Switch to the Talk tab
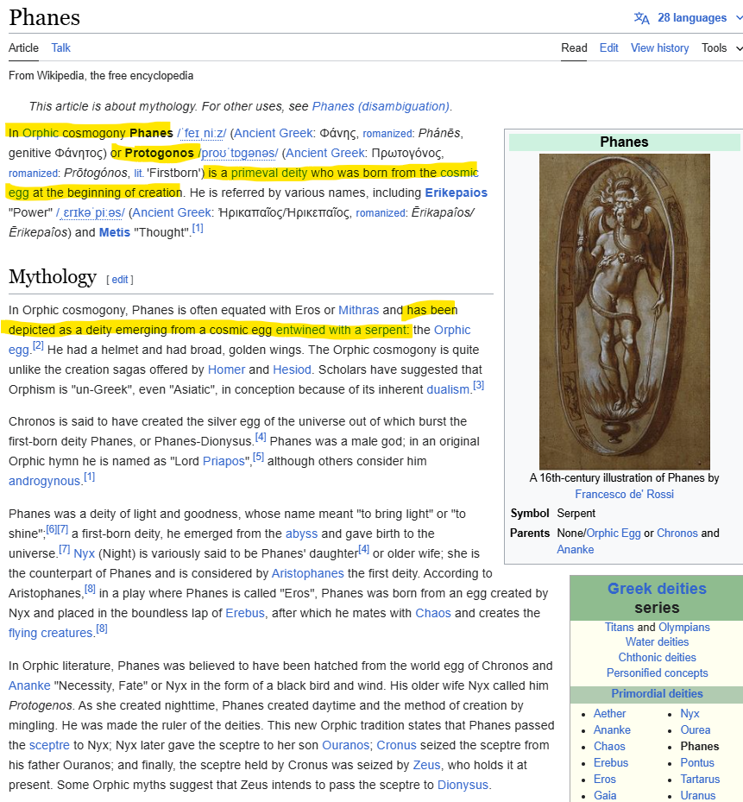 click(61, 48)
